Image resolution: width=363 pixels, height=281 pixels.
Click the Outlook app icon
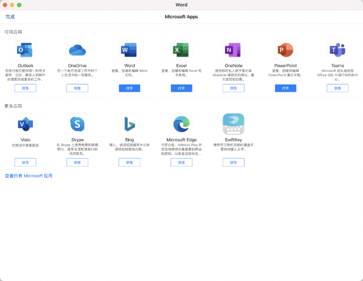pos(25,50)
